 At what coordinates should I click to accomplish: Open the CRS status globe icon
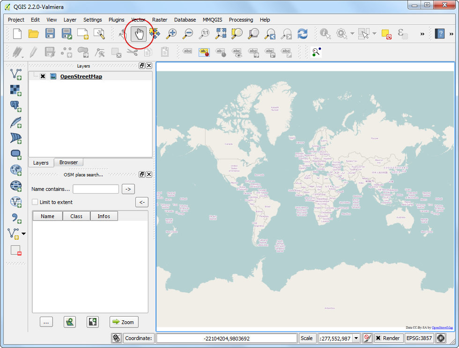pyautogui.click(x=440, y=338)
